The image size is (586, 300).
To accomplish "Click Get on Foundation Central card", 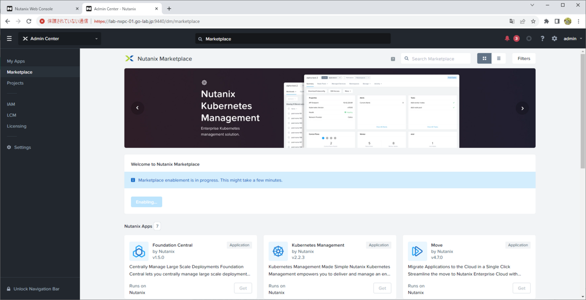I will coord(243,288).
